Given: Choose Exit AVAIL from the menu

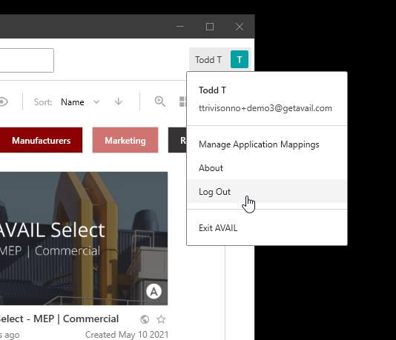Looking at the screenshot, I should (x=267, y=228).
